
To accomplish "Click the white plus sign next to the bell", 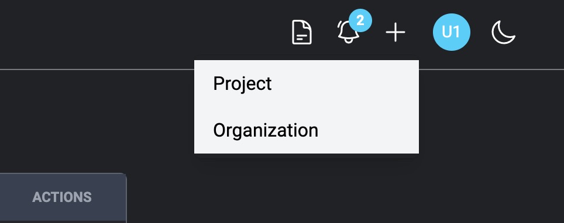I will coord(396,32).
